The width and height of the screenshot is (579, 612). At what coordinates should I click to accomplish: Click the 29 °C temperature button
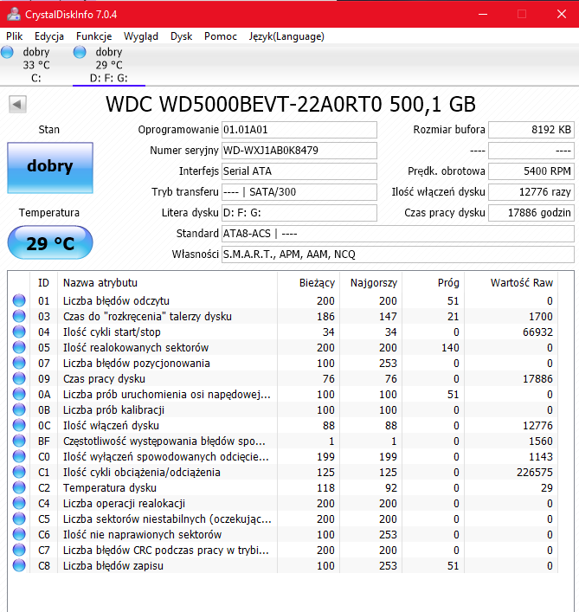50,242
